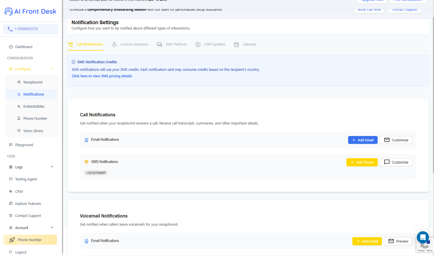
Task: Click the blue Add Email button
Action: tap(363, 140)
